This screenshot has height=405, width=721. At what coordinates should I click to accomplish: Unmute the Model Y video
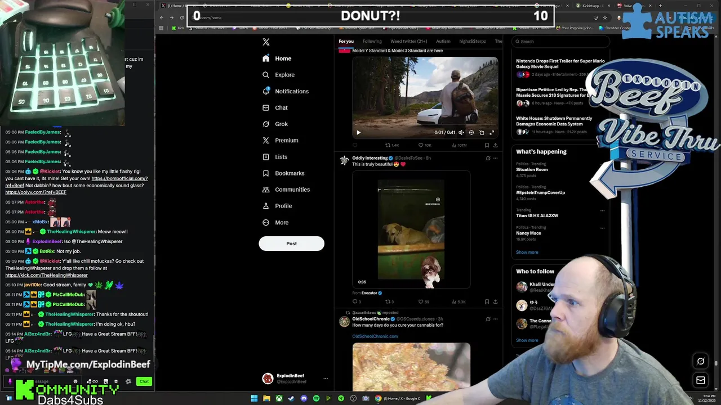coord(461,133)
